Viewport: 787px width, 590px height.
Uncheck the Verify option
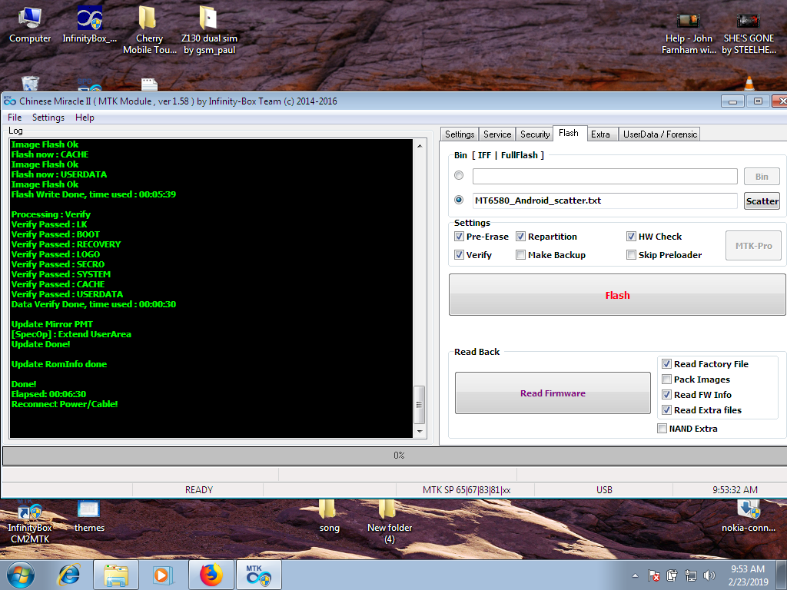(459, 255)
